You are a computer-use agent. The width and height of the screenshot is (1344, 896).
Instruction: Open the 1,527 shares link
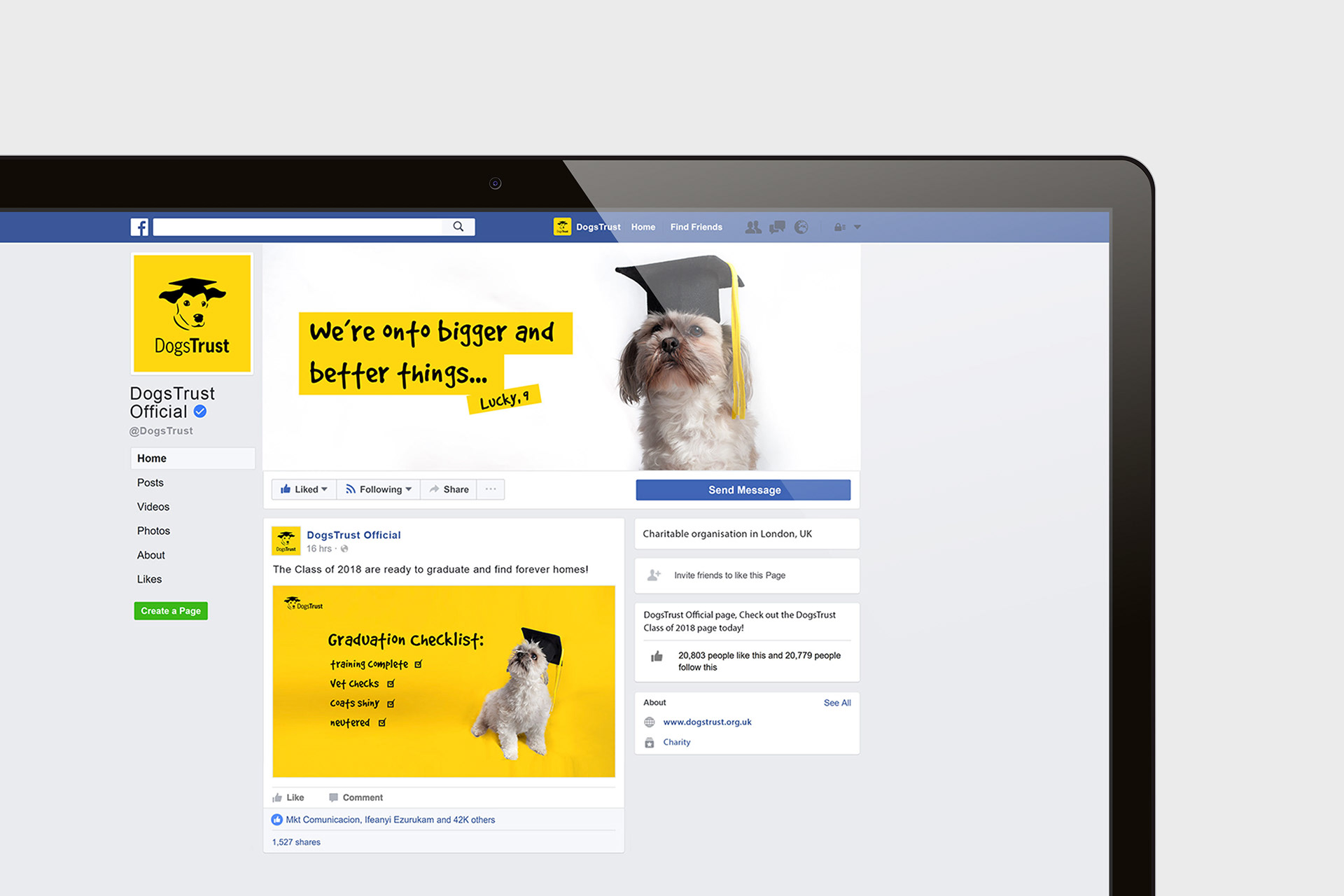(296, 842)
